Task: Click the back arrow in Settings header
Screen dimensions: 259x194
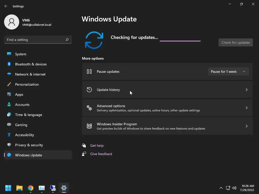Action: (x=6, y=6)
